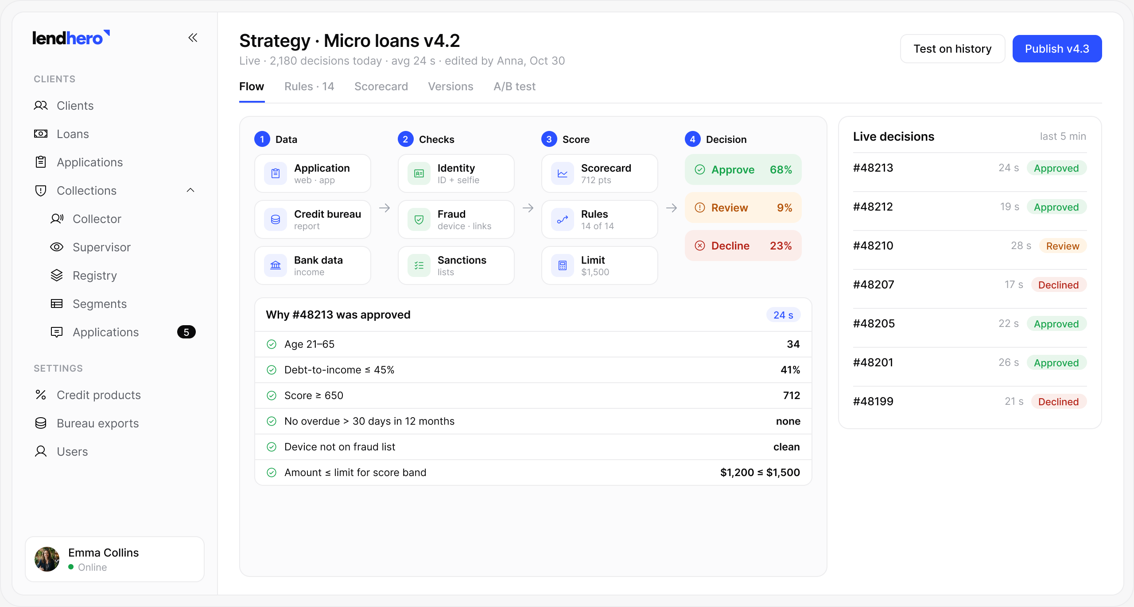Click the Collector headset icon

pyautogui.click(x=57, y=219)
